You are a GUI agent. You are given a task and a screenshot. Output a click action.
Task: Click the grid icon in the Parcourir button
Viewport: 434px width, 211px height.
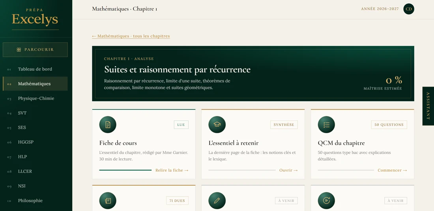pos(19,50)
